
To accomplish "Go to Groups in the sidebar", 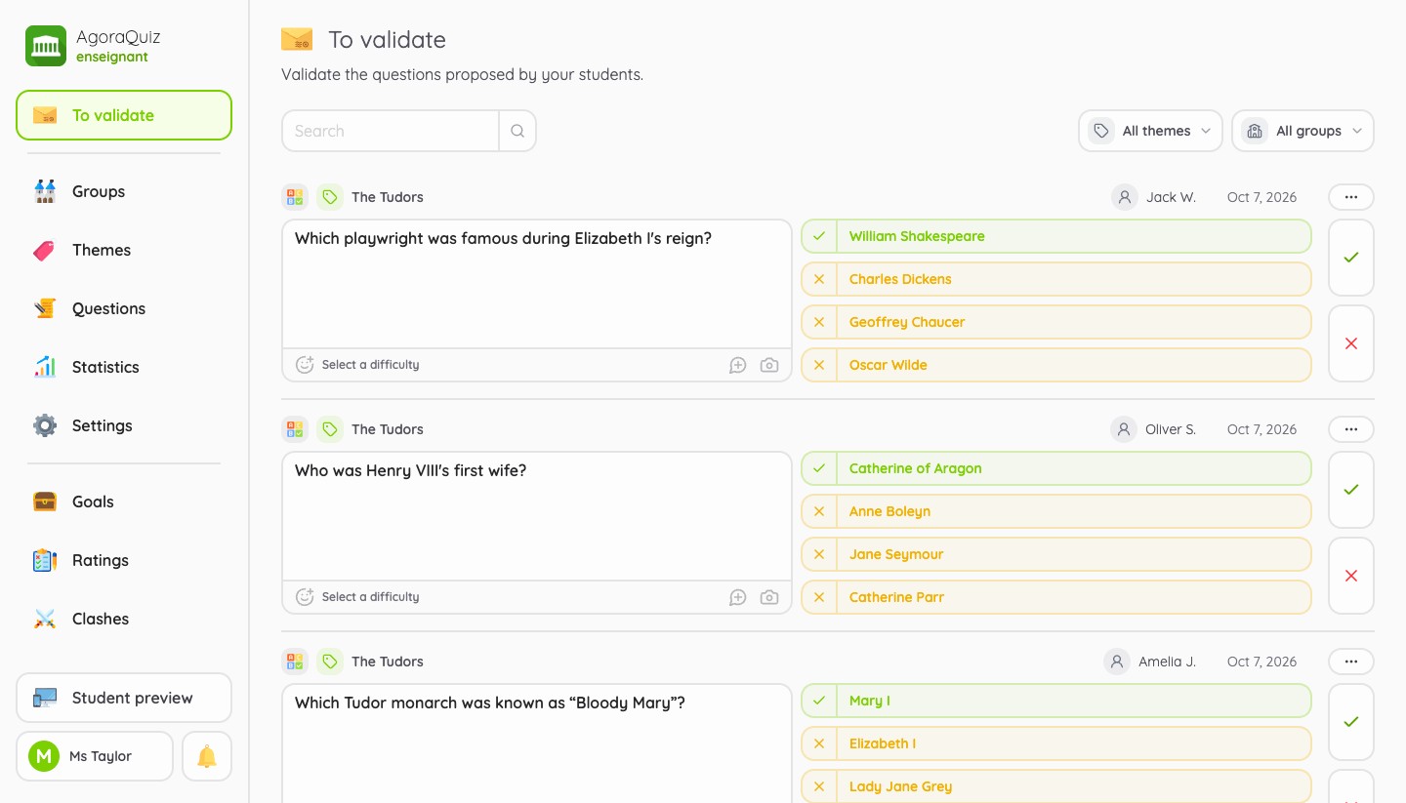I will (124, 191).
